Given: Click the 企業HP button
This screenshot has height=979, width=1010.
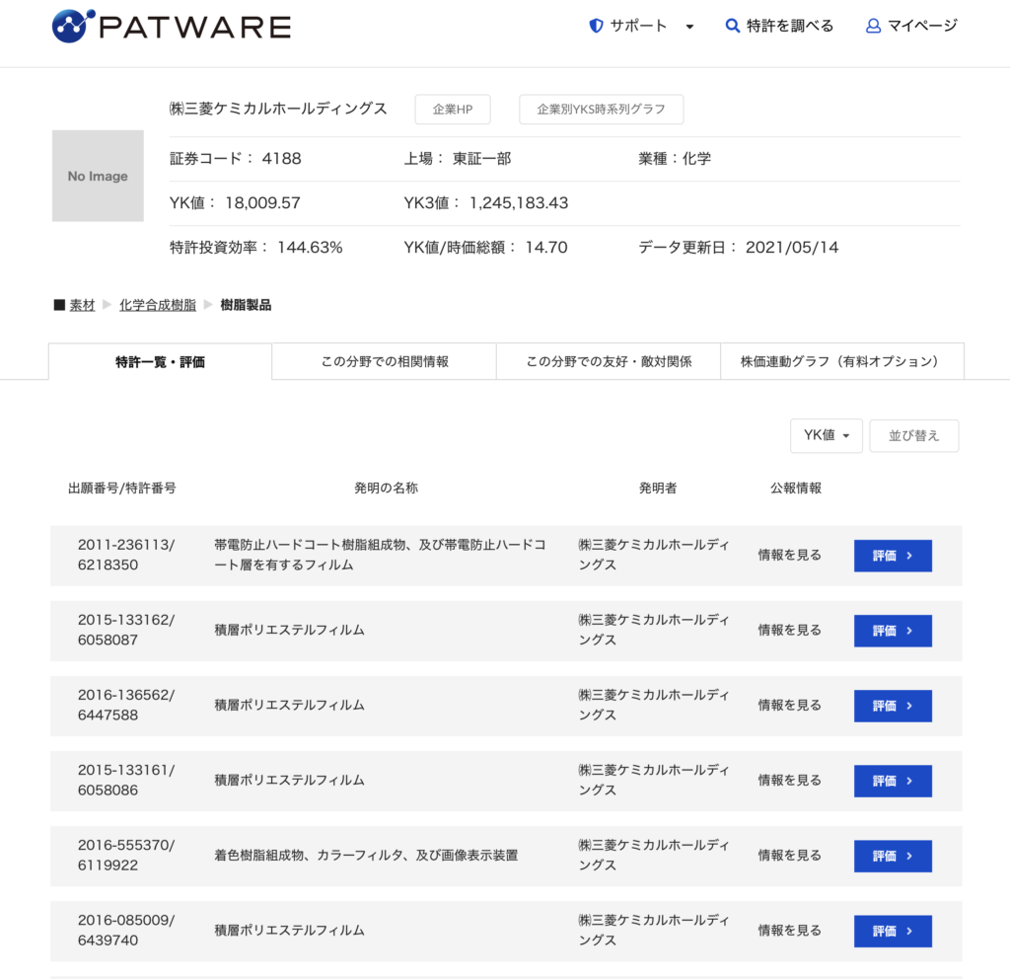Looking at the screenshot, I should (453, 110).
